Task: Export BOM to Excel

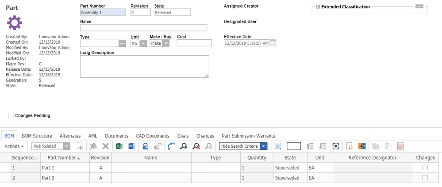Action: click(x=119, y=146)
